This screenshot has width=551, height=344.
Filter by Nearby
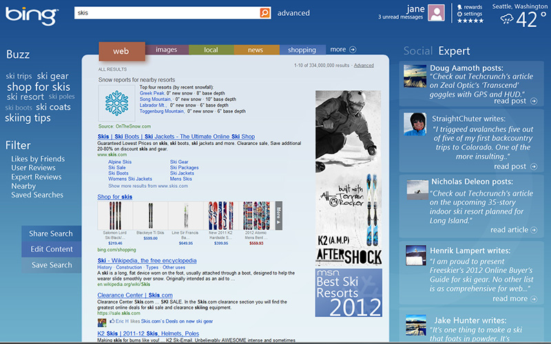coord(23,186)
